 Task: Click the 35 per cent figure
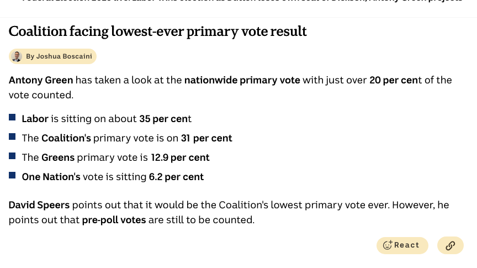tap(165, 119)
